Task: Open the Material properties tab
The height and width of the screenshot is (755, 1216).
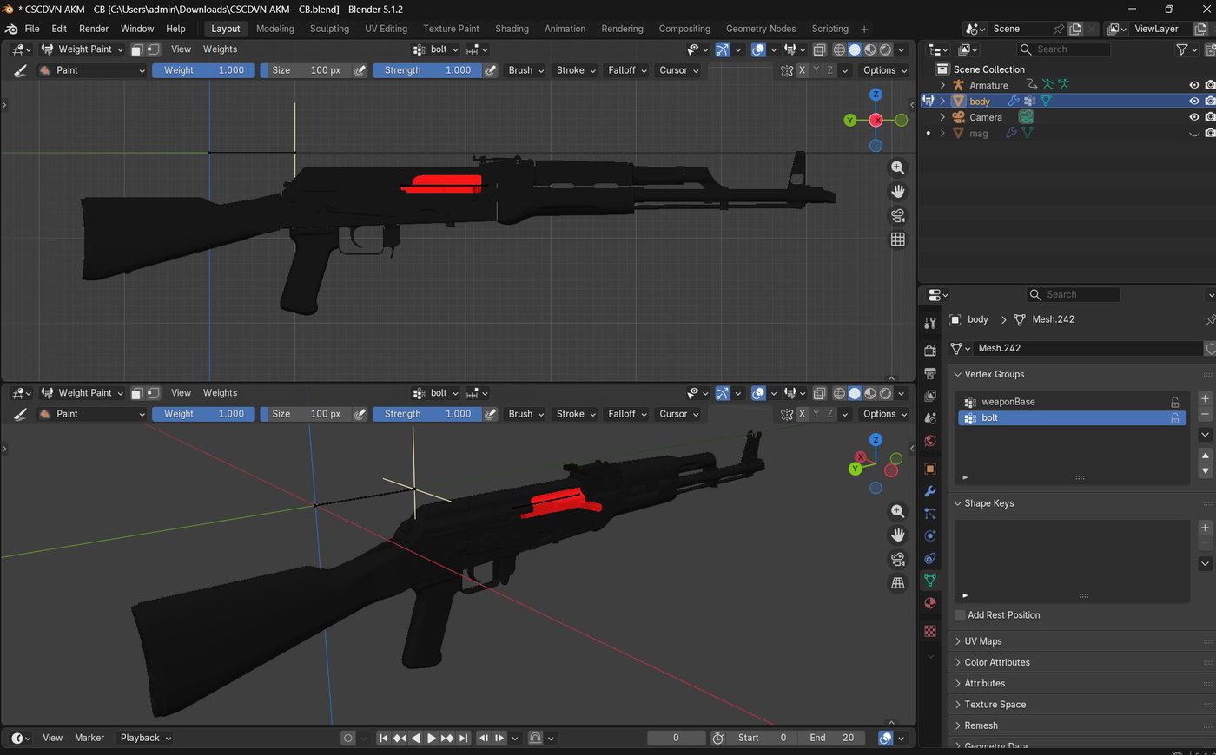Action: [930, 603]
